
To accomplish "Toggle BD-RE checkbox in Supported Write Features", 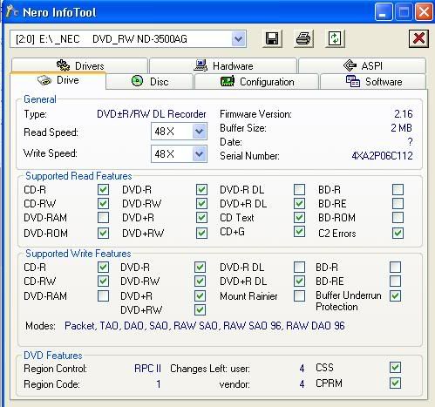I will [396, 281].
